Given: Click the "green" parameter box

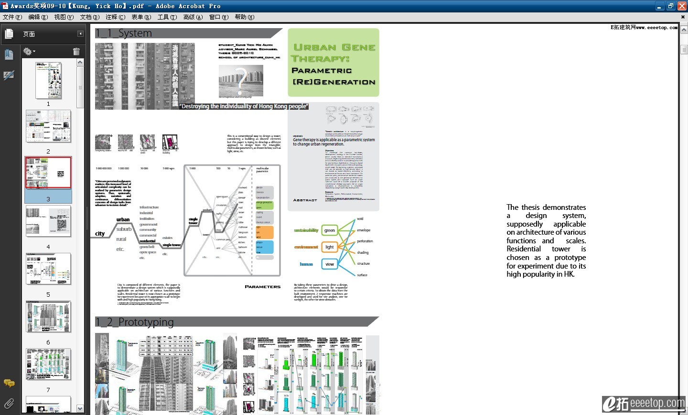Looking at the screenshot, I should (x=330, y=230).
